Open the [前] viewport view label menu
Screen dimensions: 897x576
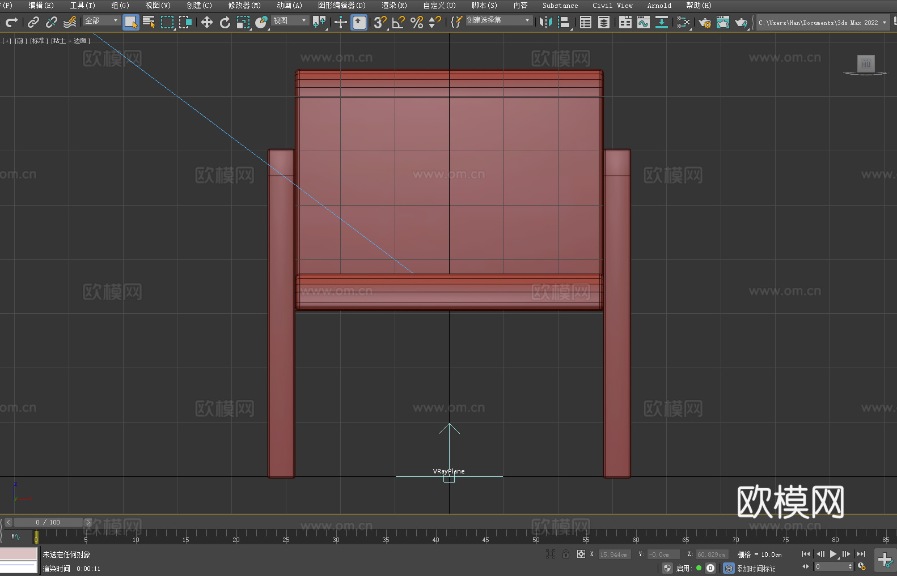(x=20, y=41)
